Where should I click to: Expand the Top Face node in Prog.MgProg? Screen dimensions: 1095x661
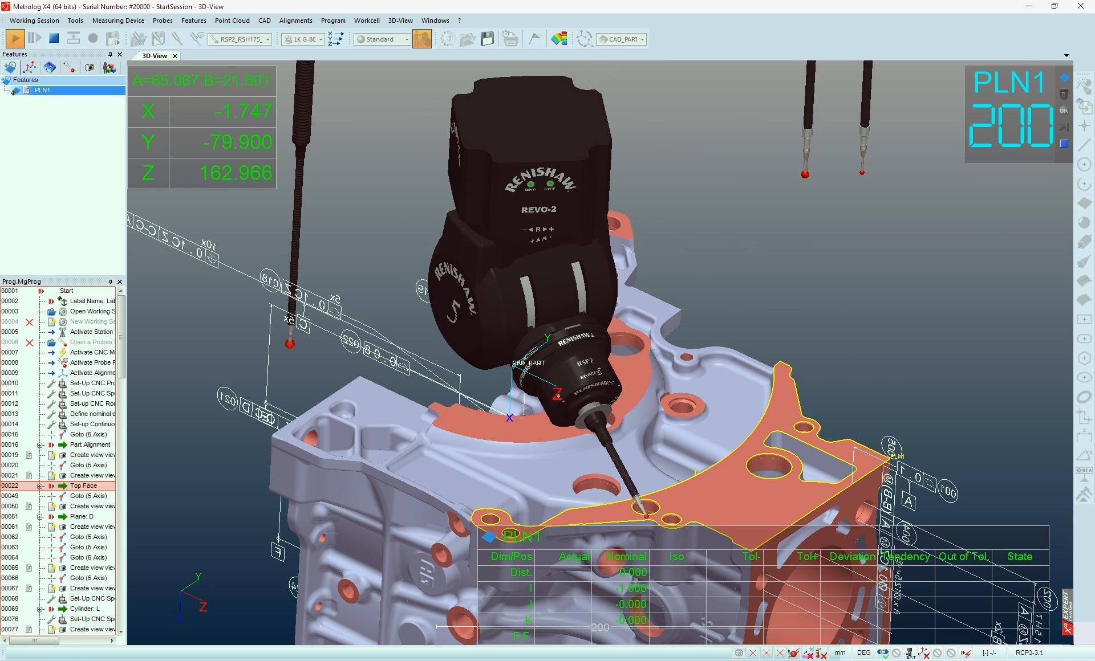39,485
